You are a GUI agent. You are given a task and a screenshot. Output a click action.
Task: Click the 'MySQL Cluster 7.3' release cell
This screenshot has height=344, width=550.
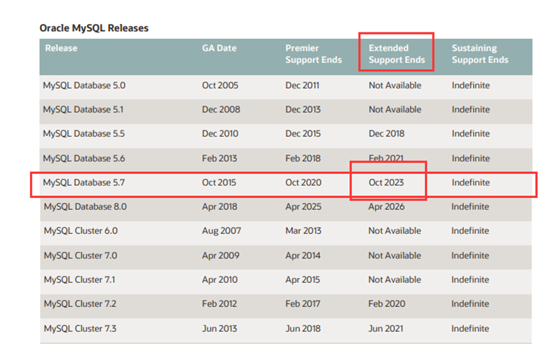click(x=80, y=329)
